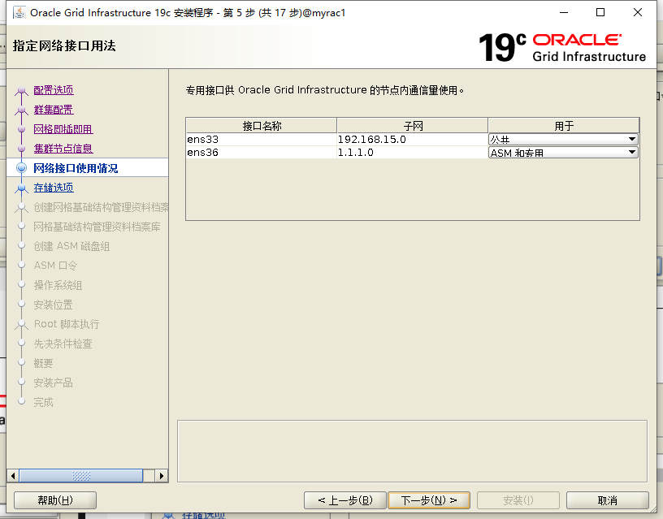The width and height of the screenshot is (663, 519).
Task: Click the current-step bullet beside 网络接口使用情况
Action: click(22, 168)
